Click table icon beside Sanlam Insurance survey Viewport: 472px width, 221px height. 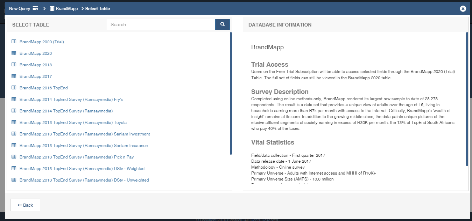14,145
